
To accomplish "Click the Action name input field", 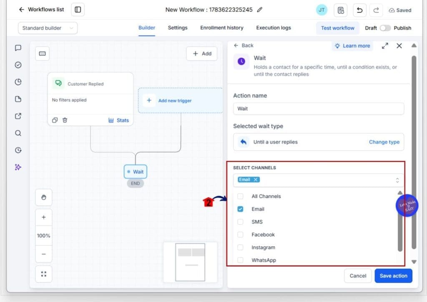I will 318,109.
